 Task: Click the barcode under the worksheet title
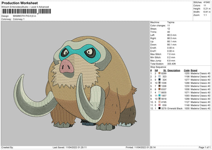(26, 11)
